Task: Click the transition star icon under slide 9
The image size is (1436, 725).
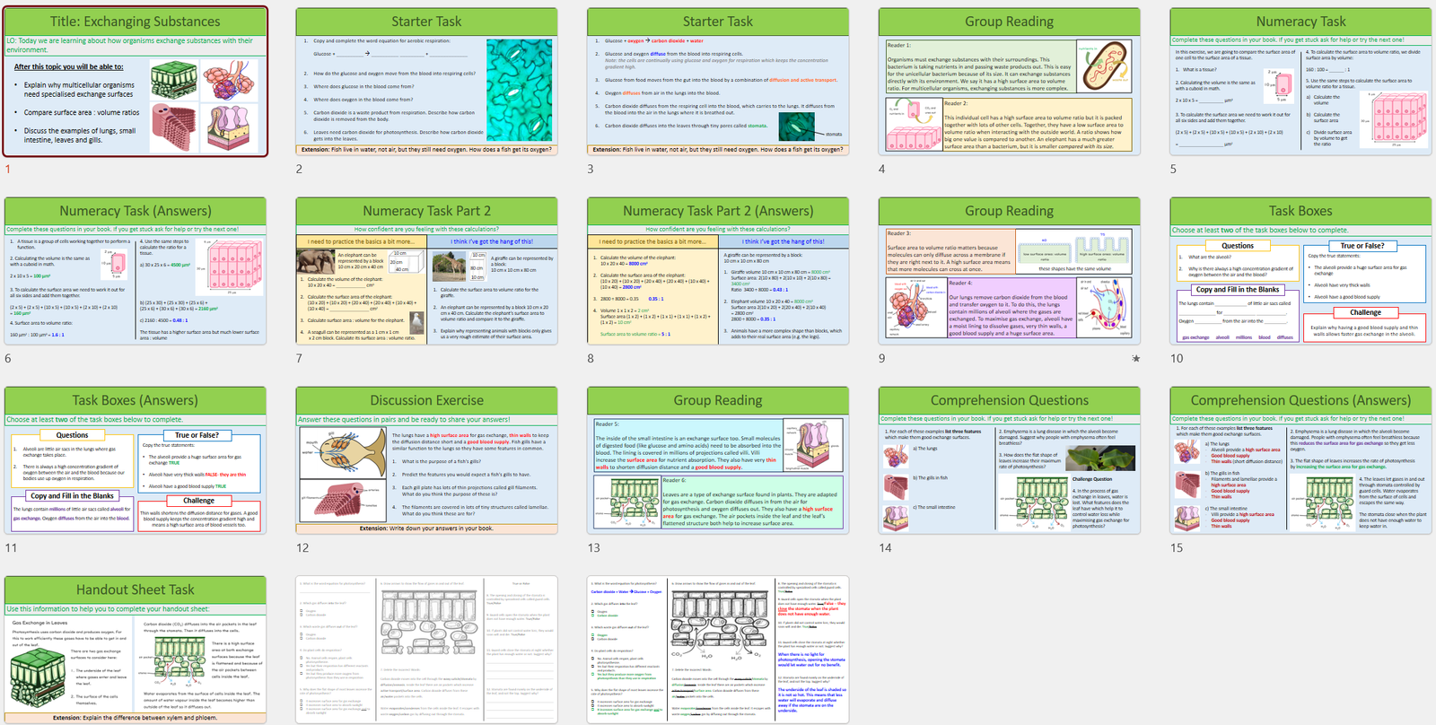Action: click(x=1135, y=358)
